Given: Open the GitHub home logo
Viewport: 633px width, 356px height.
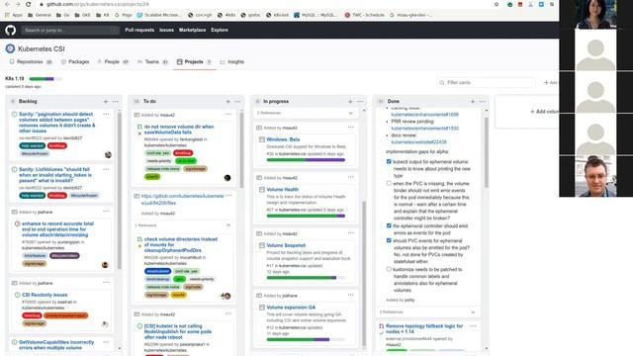Looking at the screenshot, I should point(11,30).
